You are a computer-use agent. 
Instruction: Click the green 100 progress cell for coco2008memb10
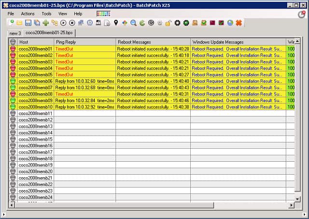coord(291,107)
